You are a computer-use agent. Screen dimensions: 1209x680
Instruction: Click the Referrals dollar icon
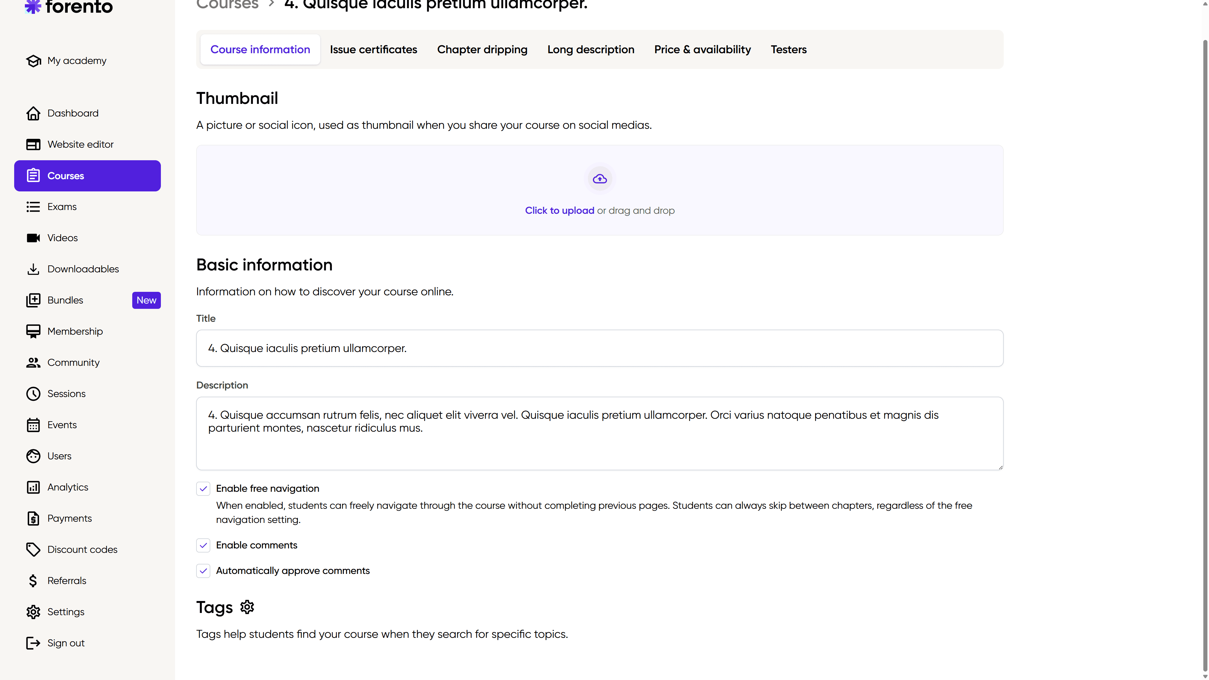tap(33, 581)
